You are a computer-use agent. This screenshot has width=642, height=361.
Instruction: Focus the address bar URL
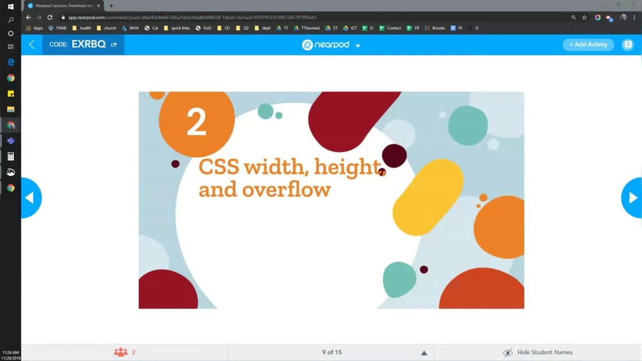click(193, 17)
